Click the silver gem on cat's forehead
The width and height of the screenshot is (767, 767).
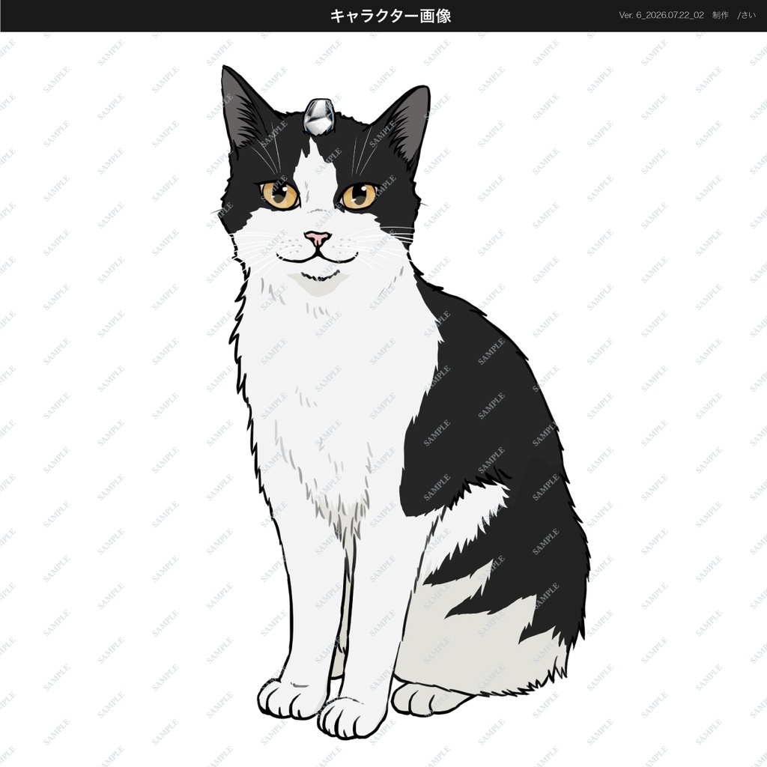(x=319, y=116)
